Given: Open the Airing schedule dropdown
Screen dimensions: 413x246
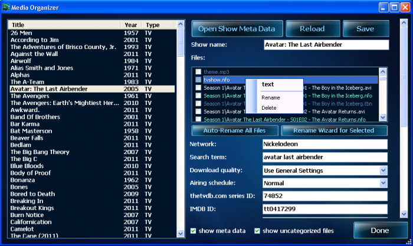Looking at the screenshot, I should pyautogui.click(x=383, y=183).
